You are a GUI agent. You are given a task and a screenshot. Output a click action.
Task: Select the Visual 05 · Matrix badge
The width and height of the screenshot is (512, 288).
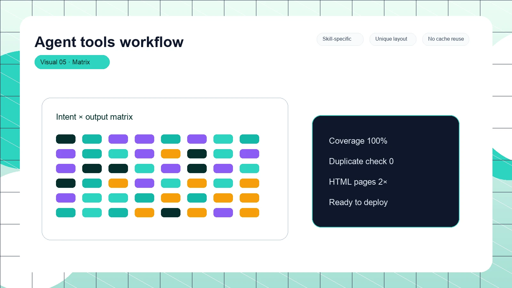pyautogui.click(x=72, y=62)
